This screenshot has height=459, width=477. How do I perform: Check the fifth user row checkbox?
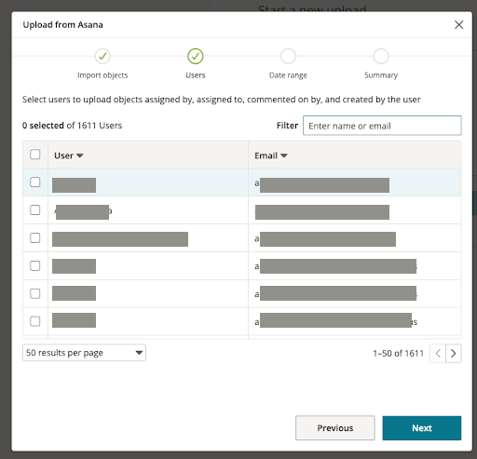(x=35, y=293)
